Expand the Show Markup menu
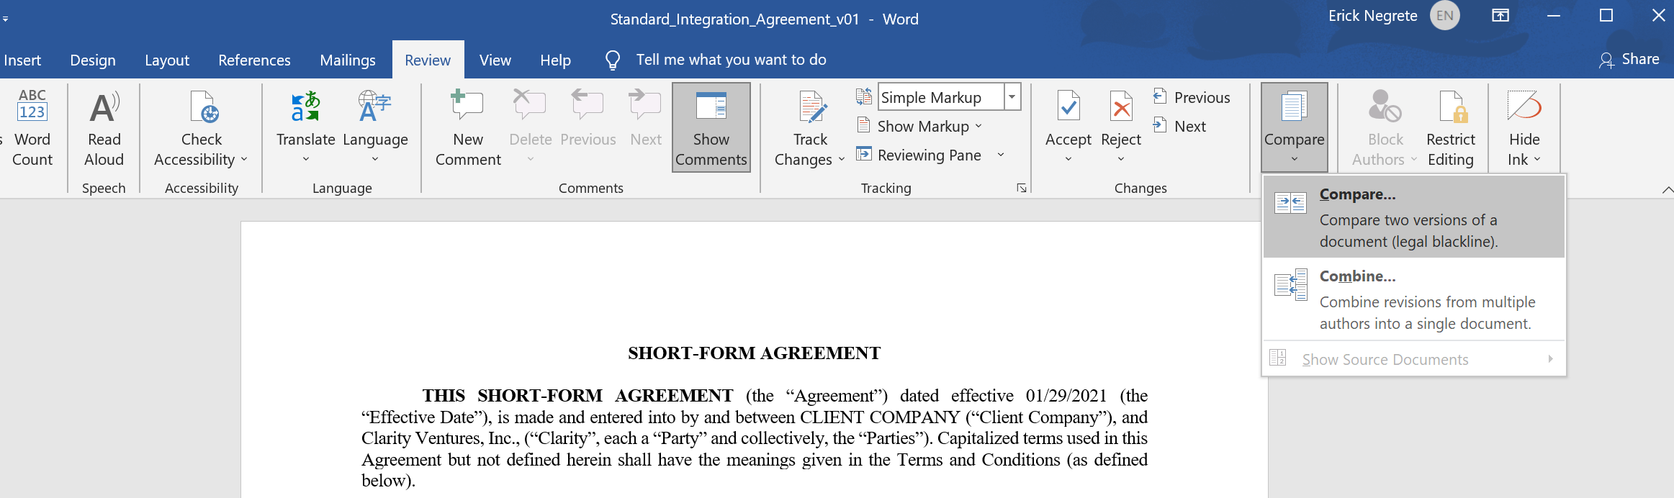Viewport: 1674px width, 498px height. (920, 126)
